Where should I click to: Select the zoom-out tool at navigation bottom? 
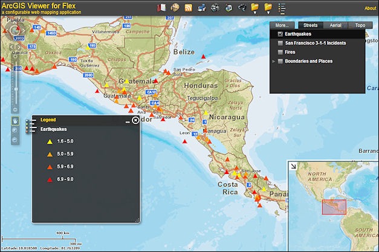tap(15, 140)
